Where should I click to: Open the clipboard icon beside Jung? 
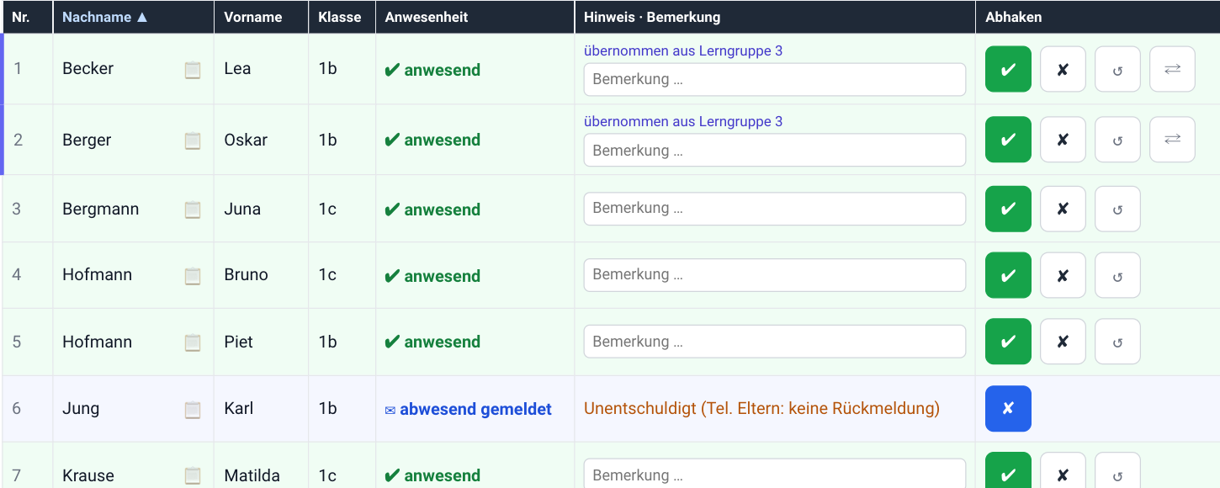(193, 410)
